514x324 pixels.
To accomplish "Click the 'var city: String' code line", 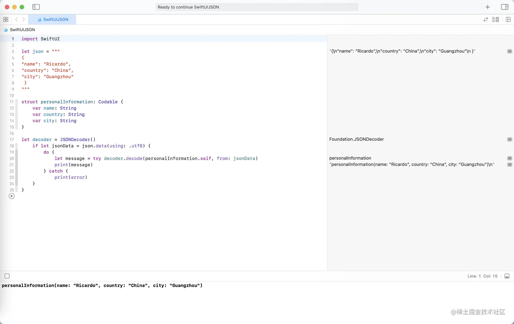I will [54, 121].
